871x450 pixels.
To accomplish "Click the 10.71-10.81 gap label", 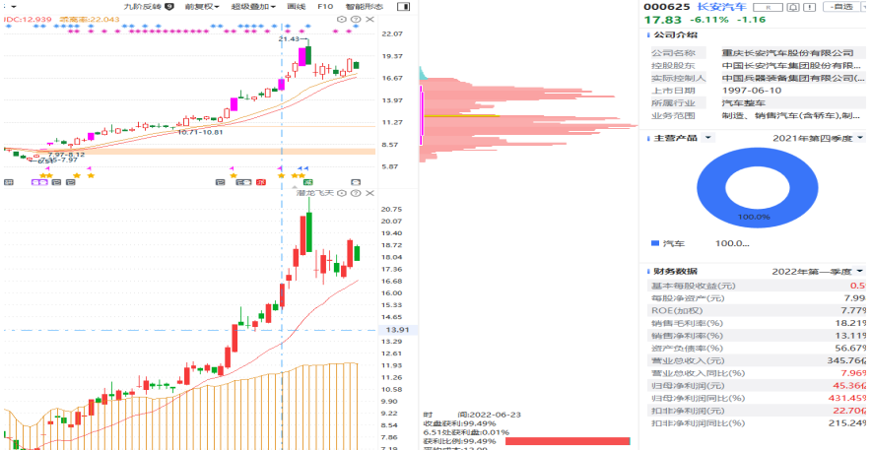I will click(x=200, y=132).
